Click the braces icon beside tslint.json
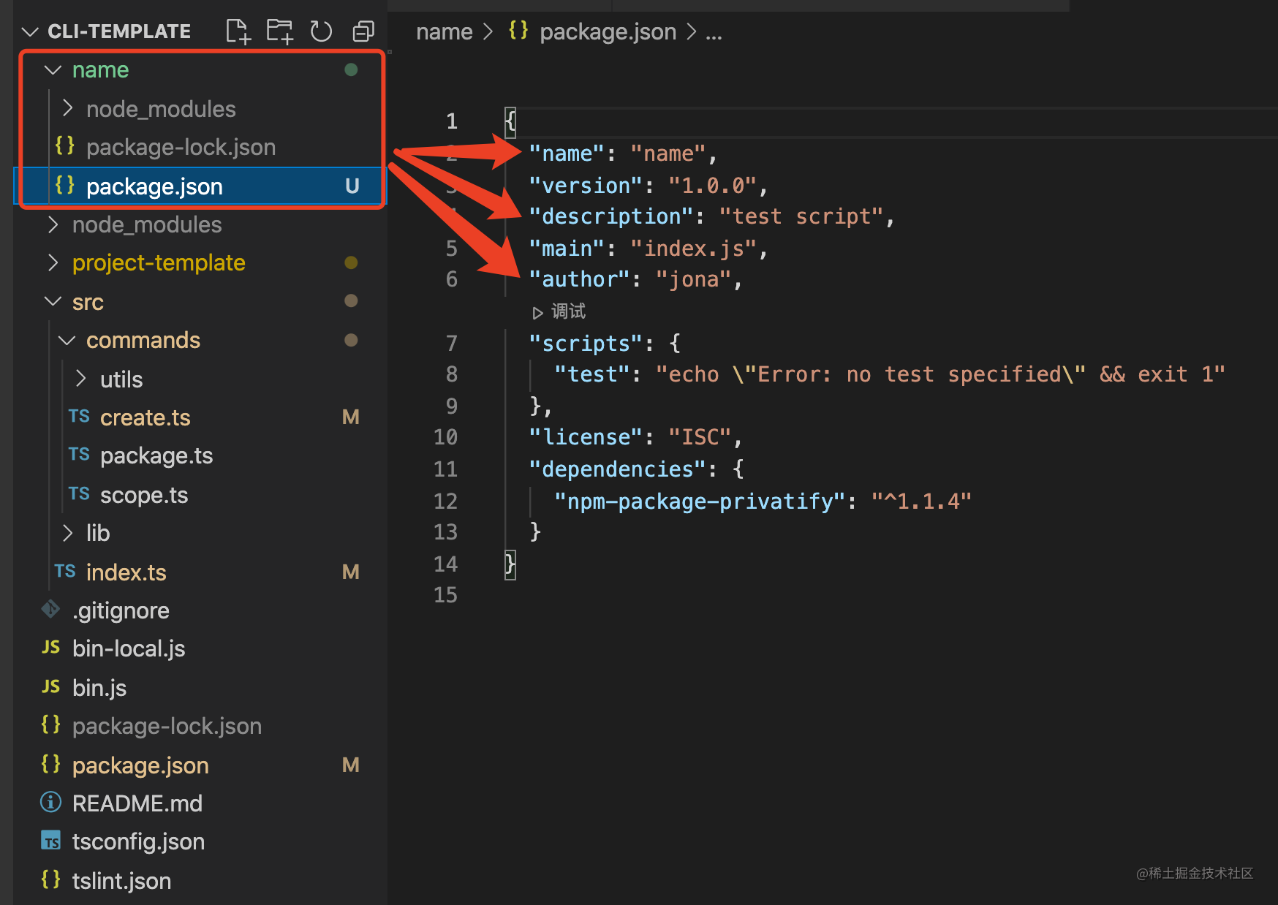The image size is (1278, 905). pos(50,879)
